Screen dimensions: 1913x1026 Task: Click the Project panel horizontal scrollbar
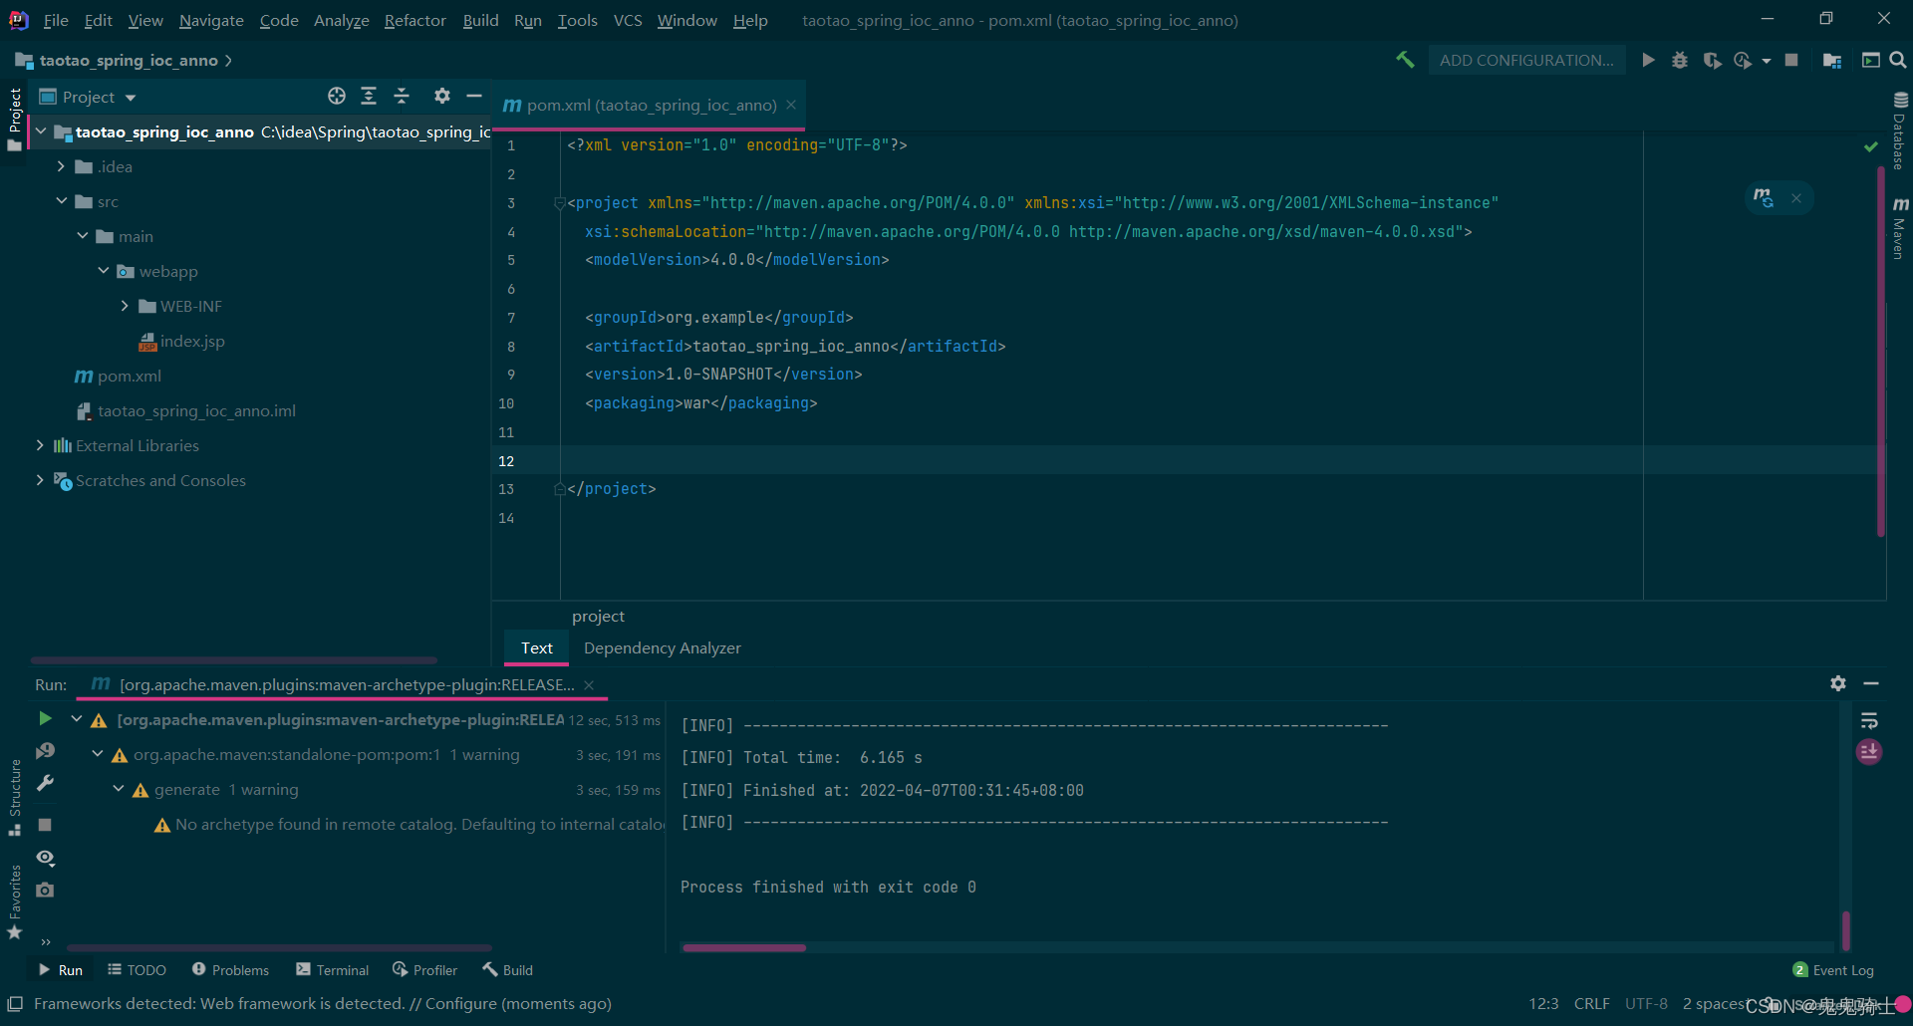[x=233, y=659]
